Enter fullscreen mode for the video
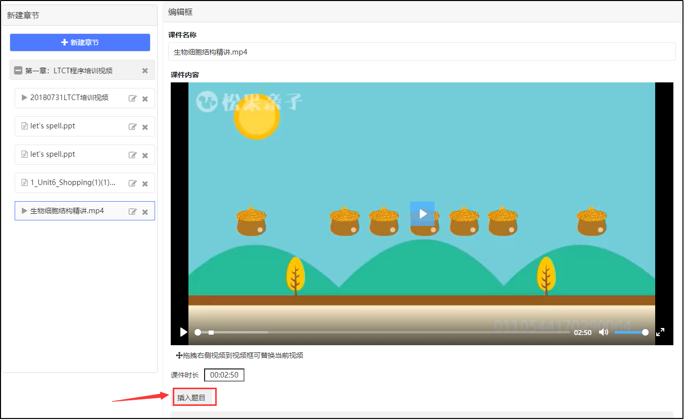685x420 pixels. pos(660,332)
